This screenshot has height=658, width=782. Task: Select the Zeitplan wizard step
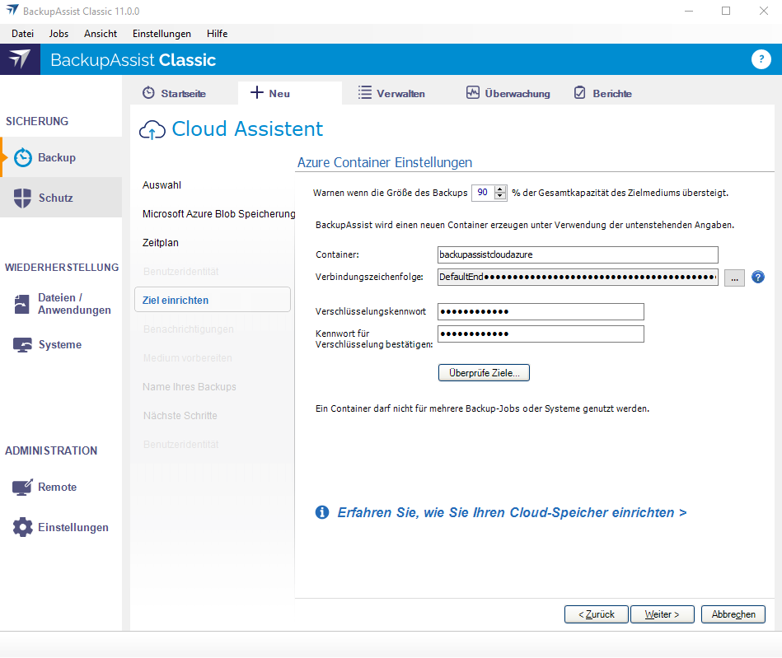(x=161, y=243)
